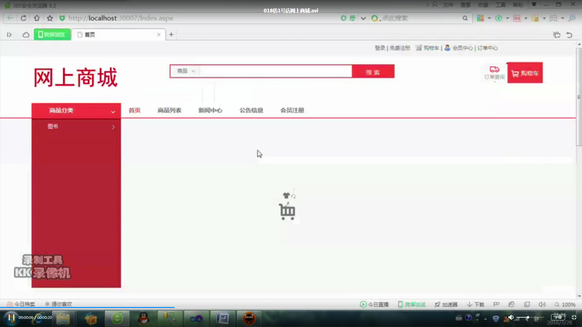Open the 工具 browser menu
The image size is (582, 327).
(x=500, y=5)
